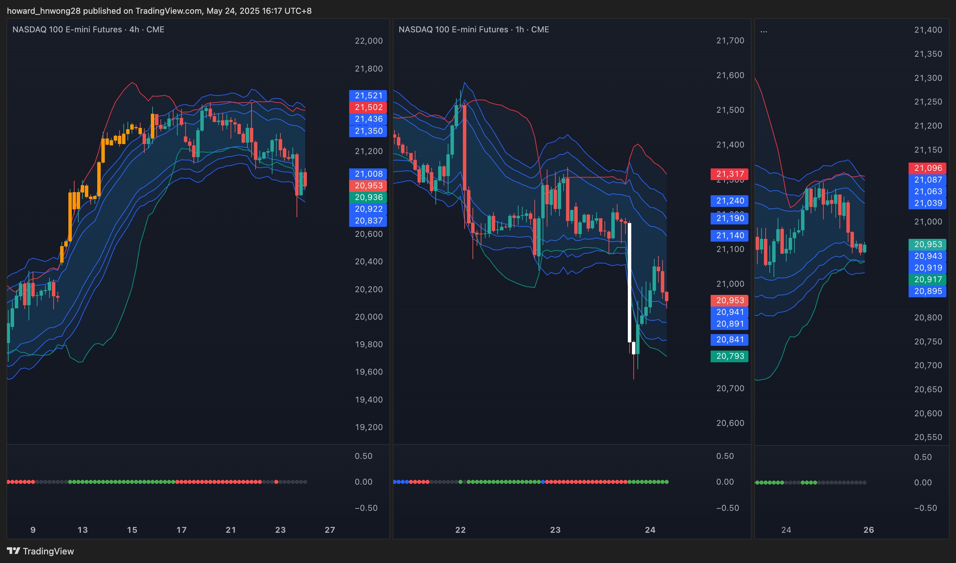Click the TradingView logo icon
Screen dimensions: 956x563
point(13,551)
